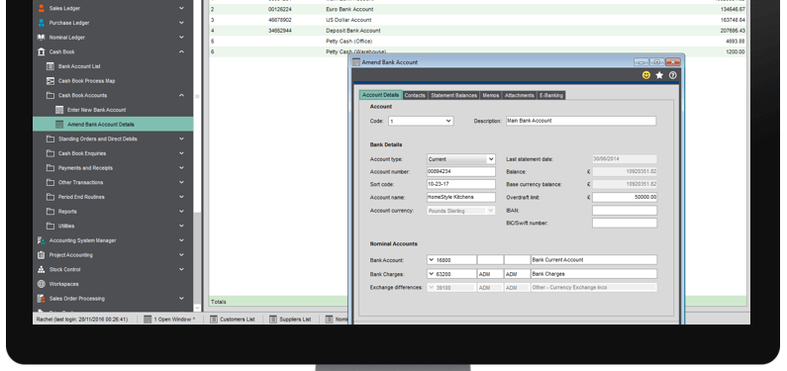The height and width of the screenshot is (371, 787).
Task: Switch to the Contacts tab
Action: [x=415, y=95]
